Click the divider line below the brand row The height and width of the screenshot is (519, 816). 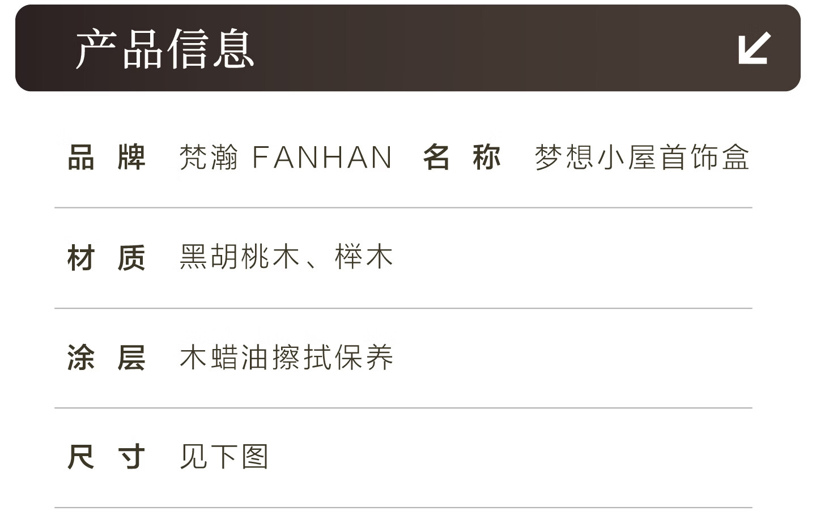point(403,208)
